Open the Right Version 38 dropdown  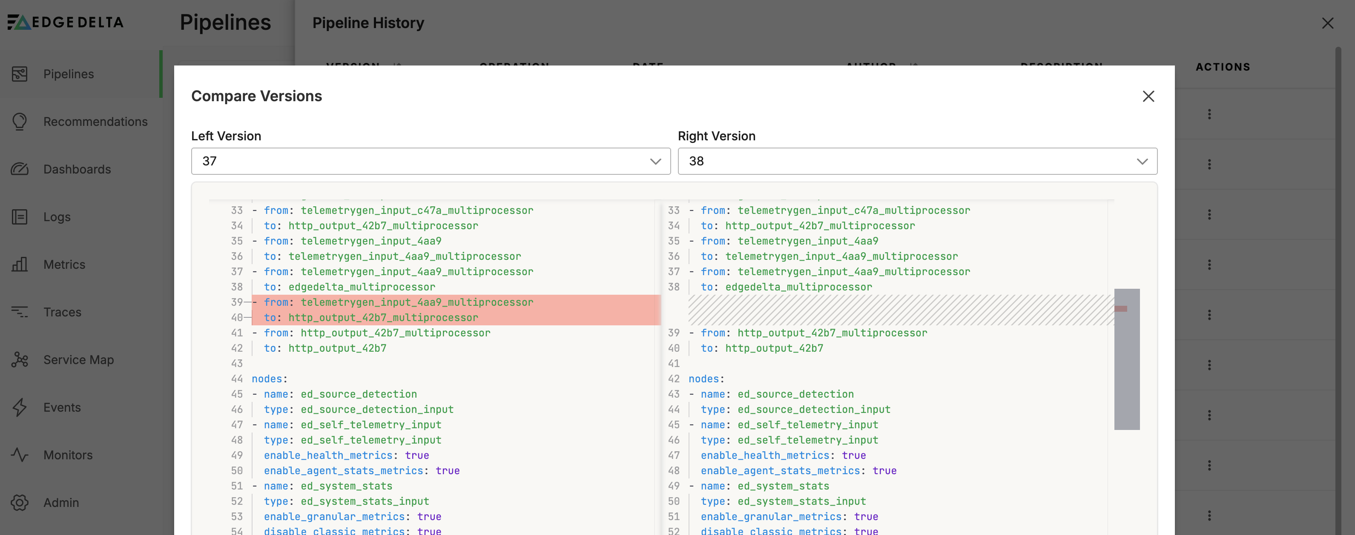(917, 161)
